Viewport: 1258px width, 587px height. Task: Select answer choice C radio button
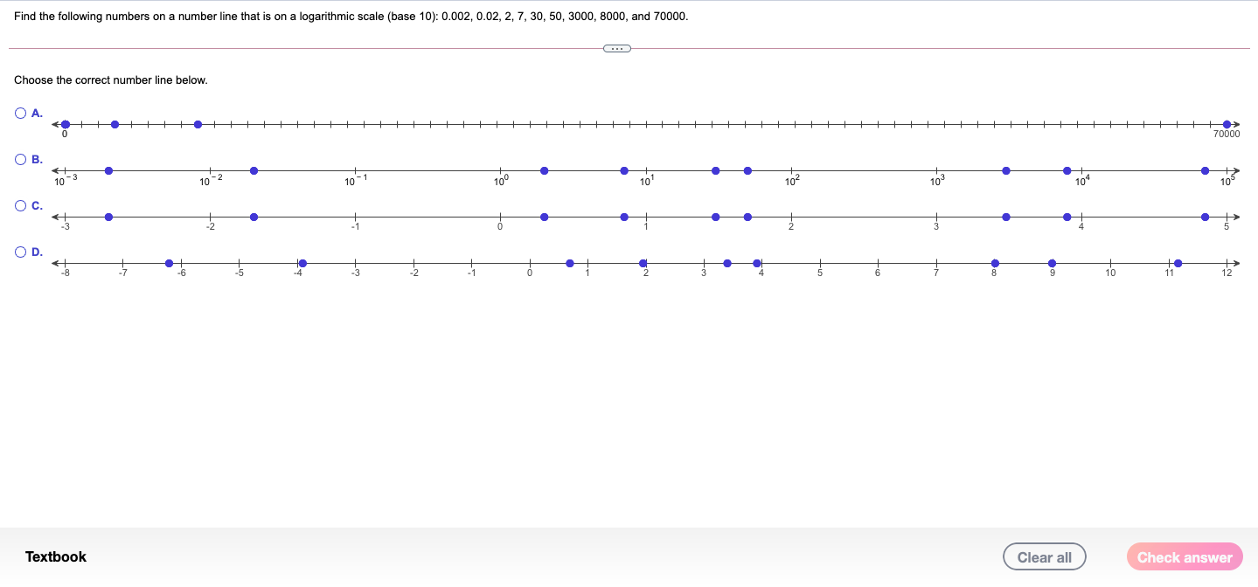pos(19,204)
